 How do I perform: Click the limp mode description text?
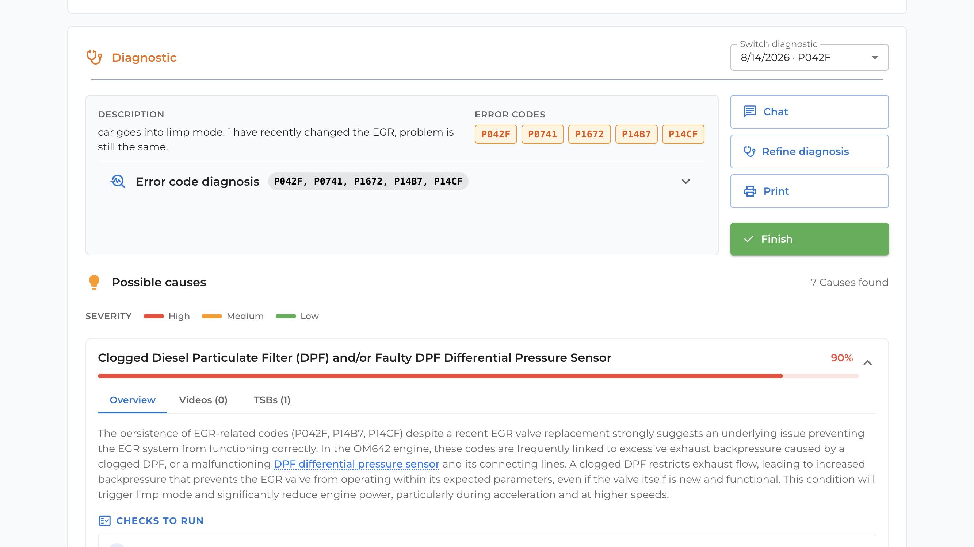coord(276,139)
